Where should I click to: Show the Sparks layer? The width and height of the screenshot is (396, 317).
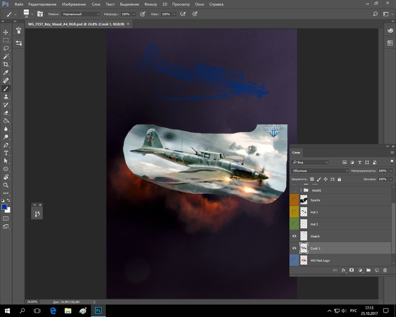click(294, 200)
